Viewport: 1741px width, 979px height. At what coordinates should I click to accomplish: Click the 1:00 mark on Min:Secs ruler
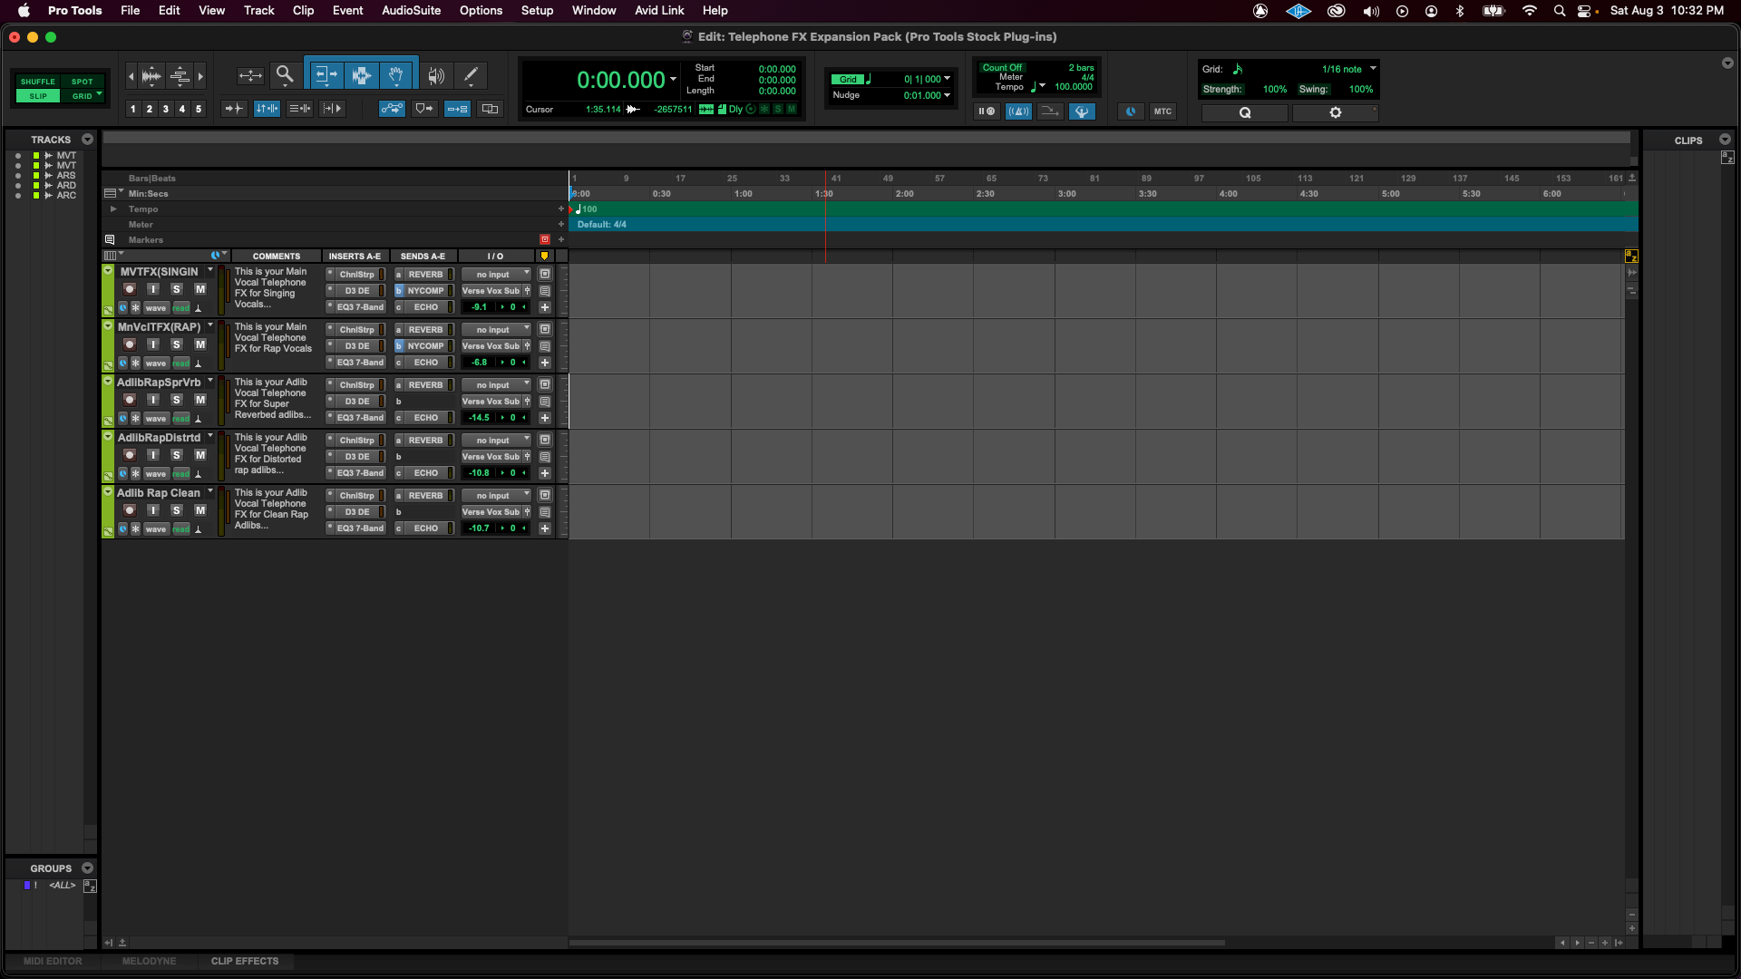[743, 194]
